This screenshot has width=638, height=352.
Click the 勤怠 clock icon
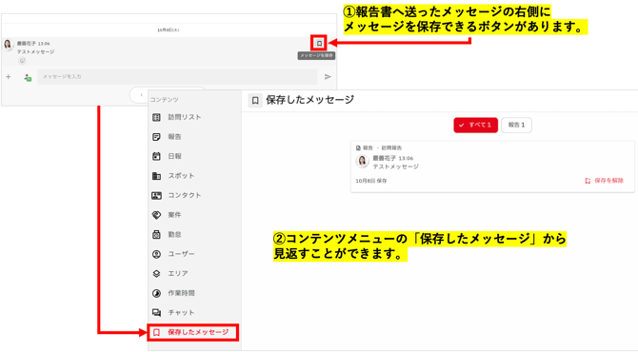(x=156, y=235)
